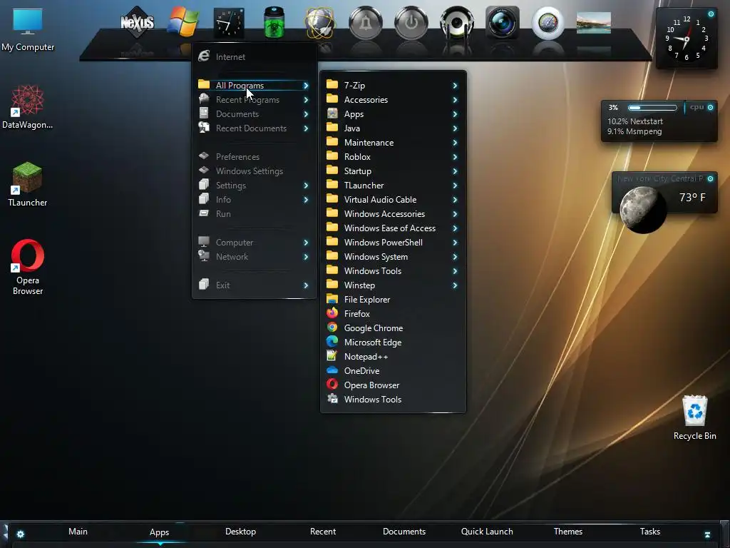Launch File Explorer from programs list
The image size is (730, 548).
point(393,300)
